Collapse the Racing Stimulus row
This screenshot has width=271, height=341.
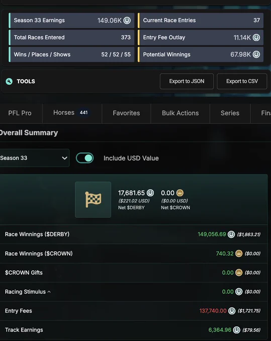(x=49, y=292)
